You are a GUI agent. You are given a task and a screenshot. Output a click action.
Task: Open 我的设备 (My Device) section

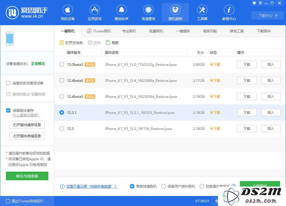[68, 12]
